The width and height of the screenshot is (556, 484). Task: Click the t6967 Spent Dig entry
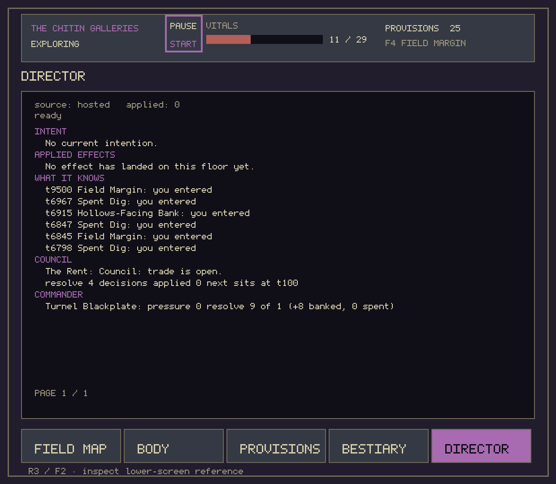121,201
